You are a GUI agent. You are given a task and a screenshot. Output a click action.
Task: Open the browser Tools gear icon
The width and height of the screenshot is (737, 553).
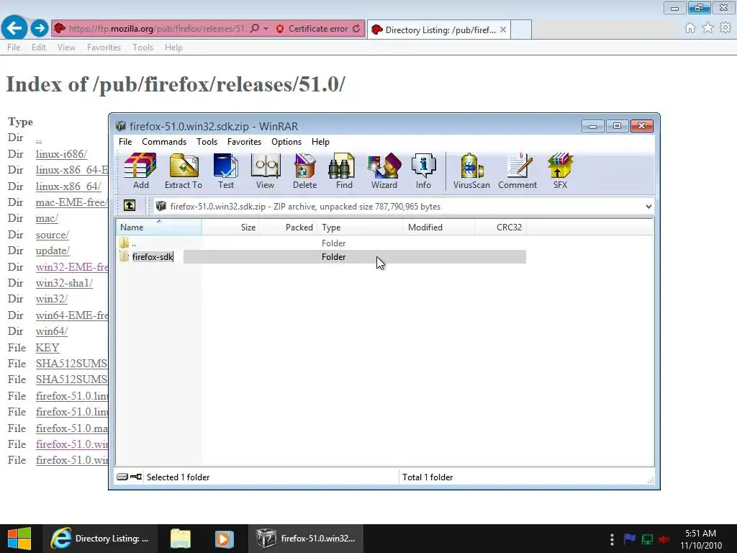click(725, 28)
